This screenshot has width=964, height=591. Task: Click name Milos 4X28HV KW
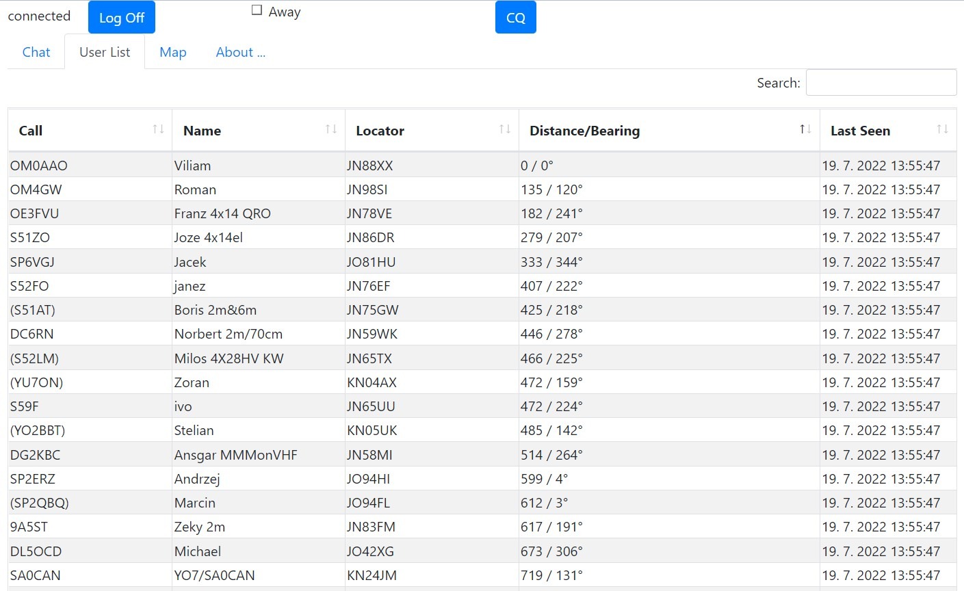tap(229, 358)
